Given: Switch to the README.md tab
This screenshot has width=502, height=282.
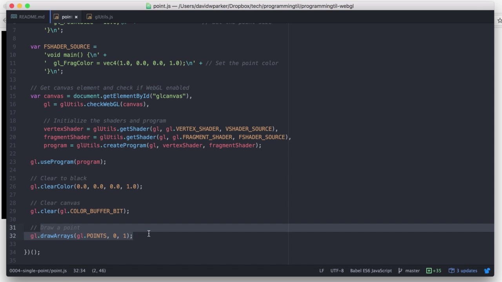Looking at the screenshot, I should pyautogui.click(x=28, y=17).
